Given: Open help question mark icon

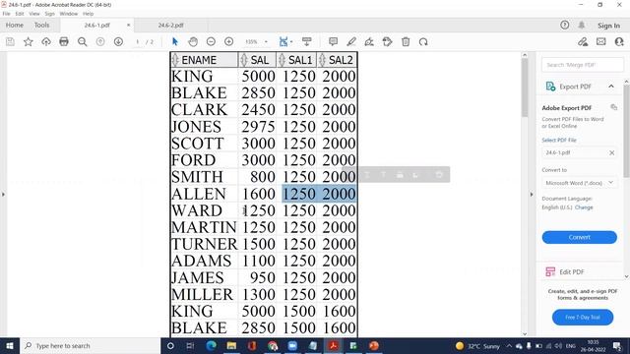Looking at the screenshot, I should click(564, 26).
